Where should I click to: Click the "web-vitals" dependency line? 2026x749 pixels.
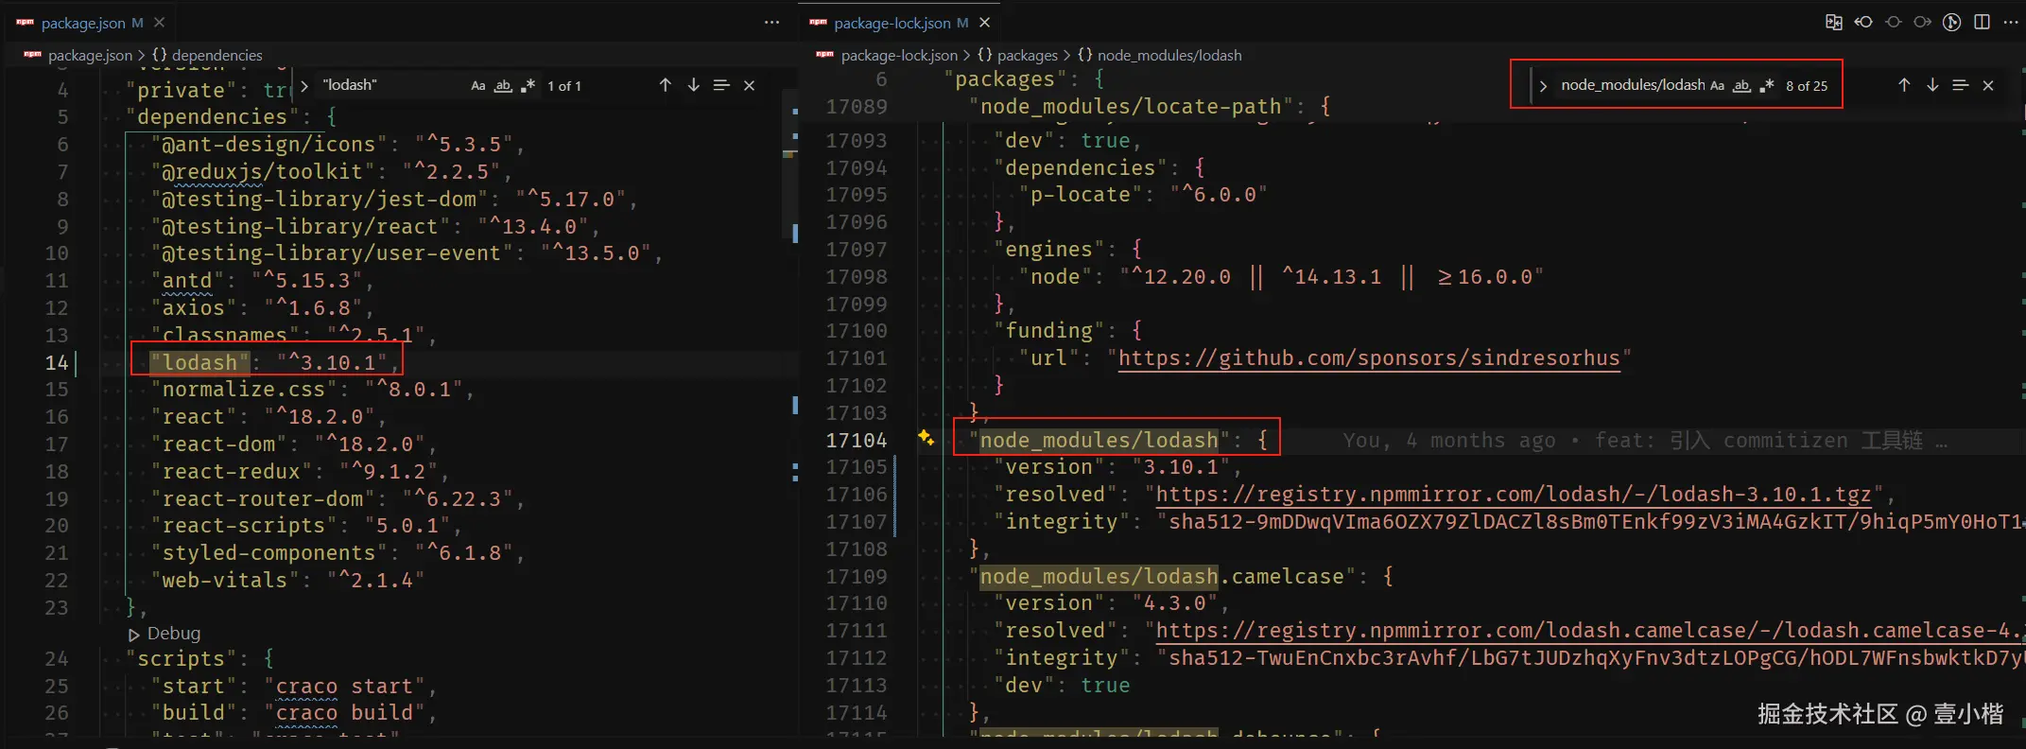tap(287, 581)
